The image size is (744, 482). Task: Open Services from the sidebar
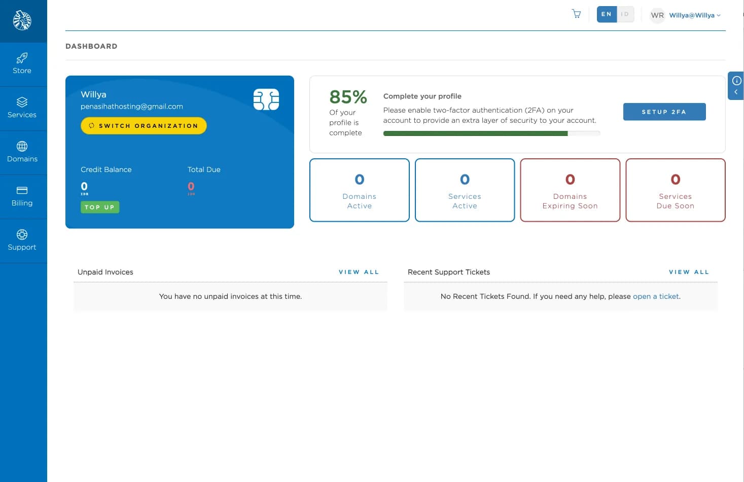[x=22, y=108]
